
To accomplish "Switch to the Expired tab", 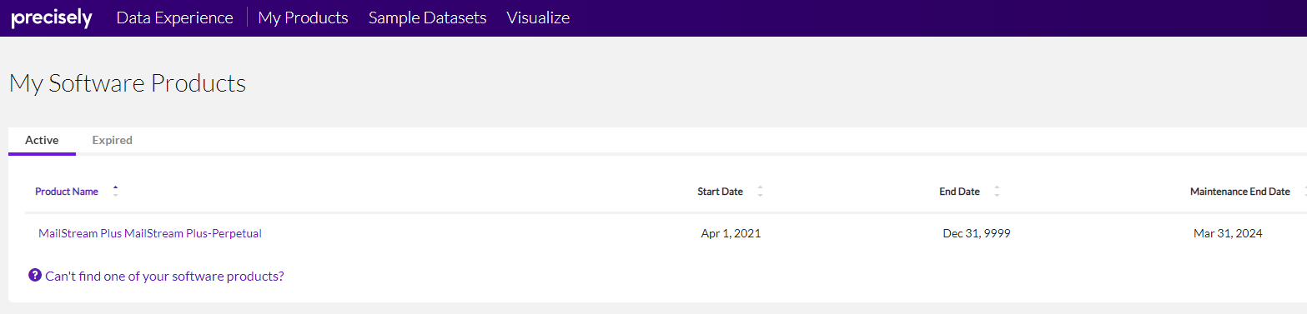I will click(x=113, y=141).
